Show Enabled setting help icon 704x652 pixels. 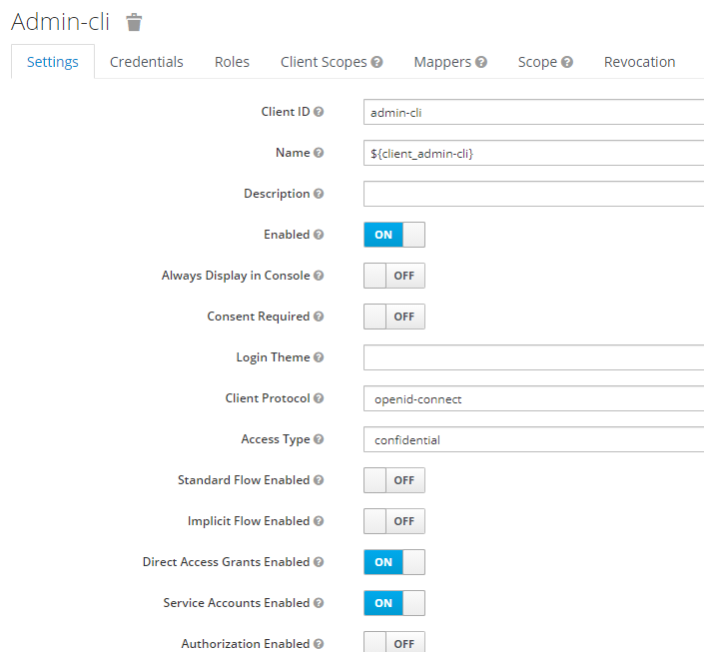click(319, 235)
